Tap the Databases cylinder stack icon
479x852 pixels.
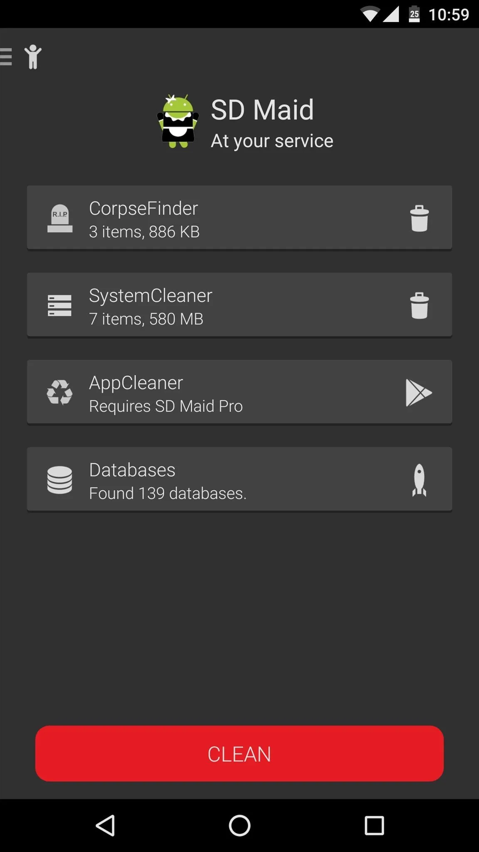pyautogui.click(x=59, y=480)
